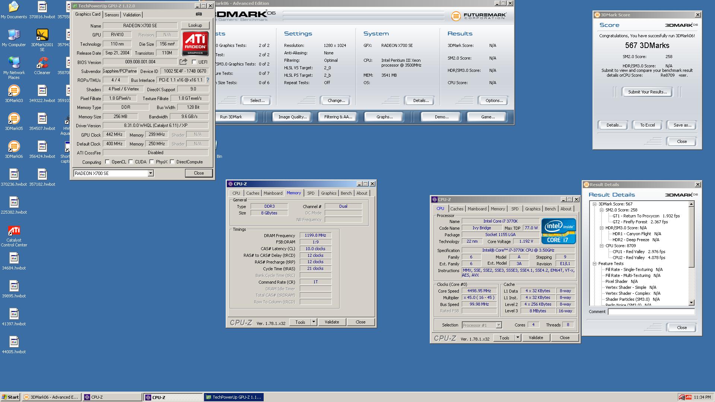
Task: Open the Start menu
Action: tap(10, 397)
